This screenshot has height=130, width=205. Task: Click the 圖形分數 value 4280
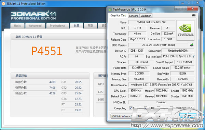pyautogui.click(x=52, y=82)
